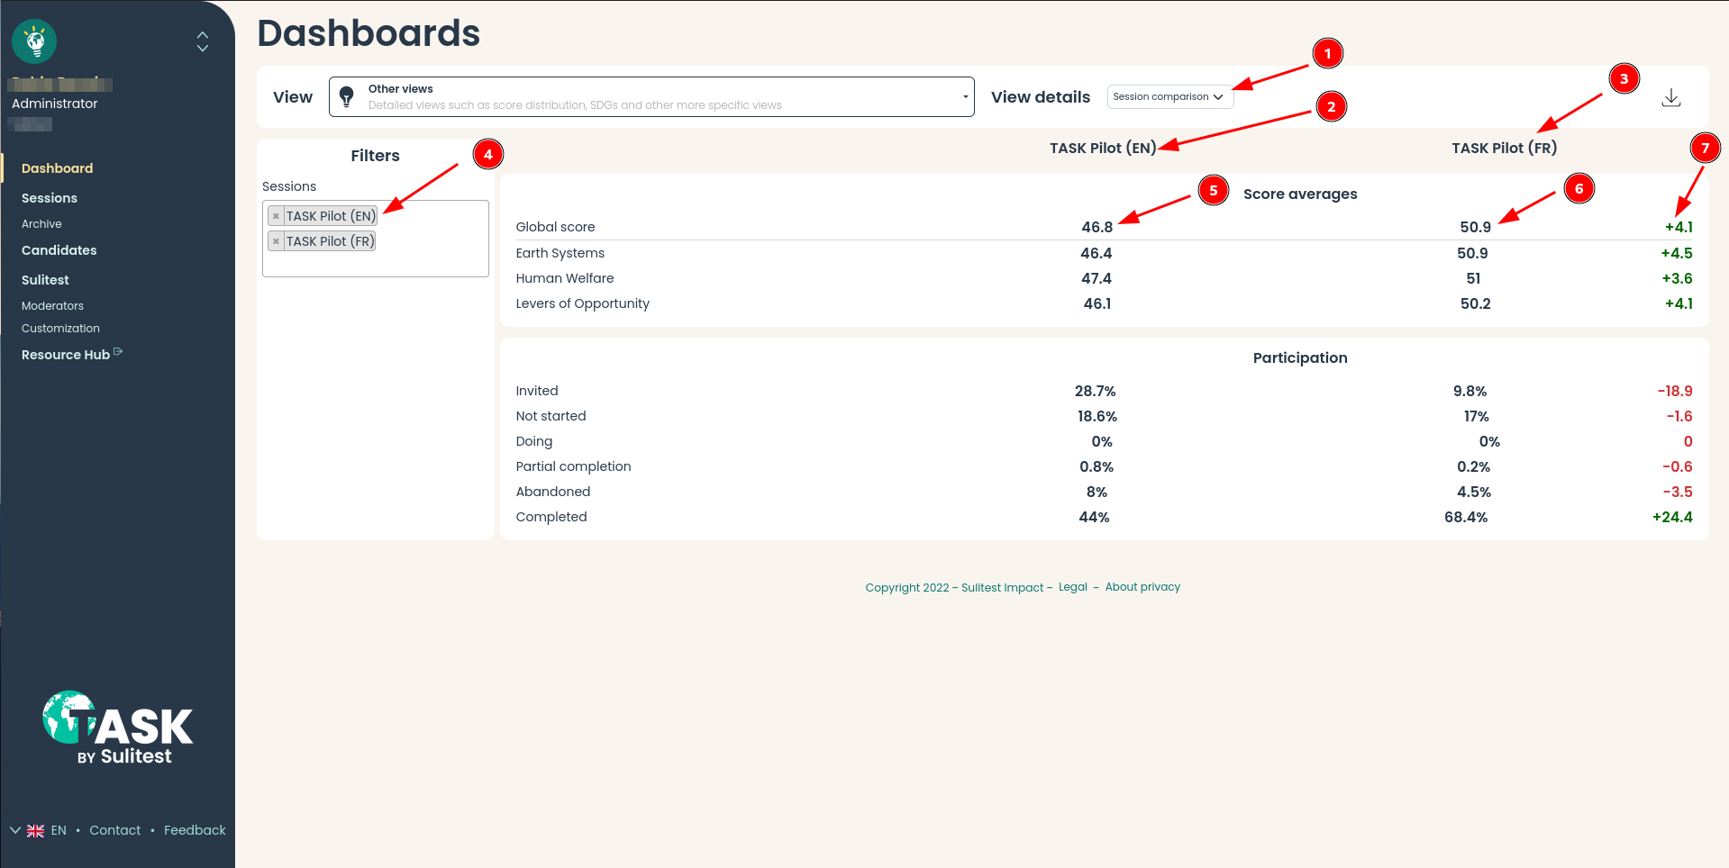The width and height of the screenshot is (1729, 868).
Task: Click the Human Welfare row label
Action: [565, 278]
